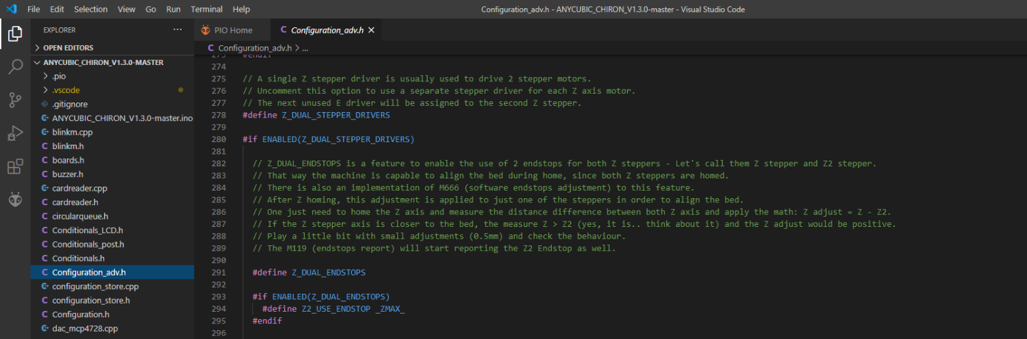The height and width of the screenshot is (339, 1027).
Task: Open the Help menu
Action: click(x=241, y=10)
